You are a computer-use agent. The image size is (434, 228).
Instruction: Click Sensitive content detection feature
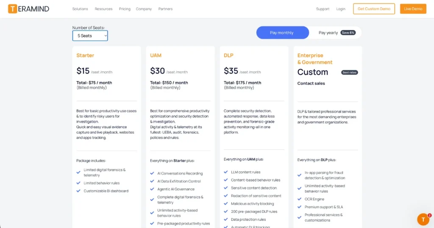point(254,188)
